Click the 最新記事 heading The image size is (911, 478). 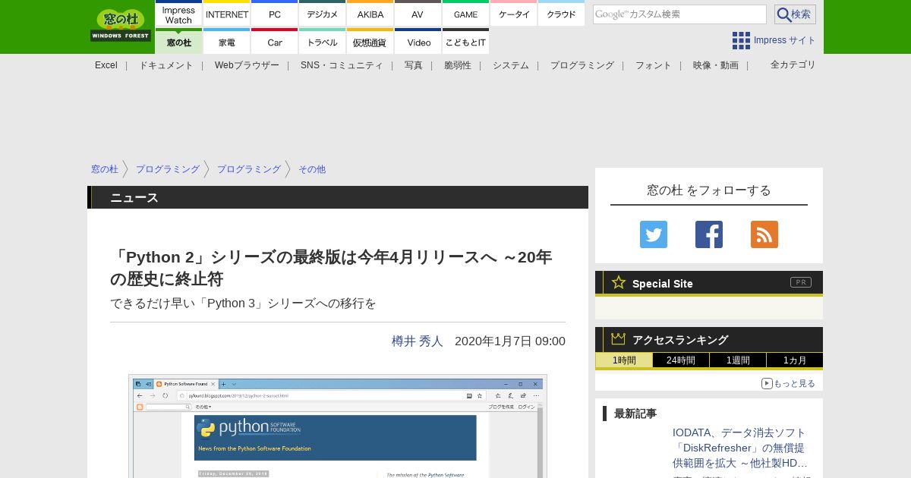coord(635,414)
